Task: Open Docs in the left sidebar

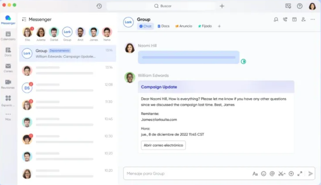Action: point(8,52)
